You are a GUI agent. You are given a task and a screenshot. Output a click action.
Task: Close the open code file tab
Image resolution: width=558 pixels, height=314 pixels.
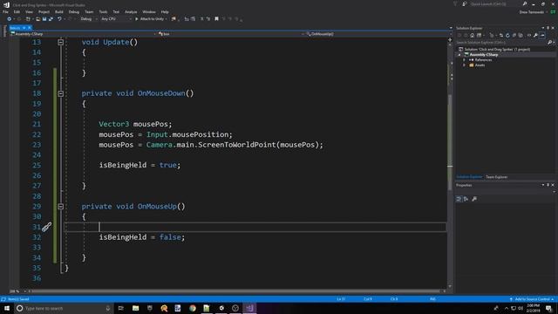(x=30, y=28)
